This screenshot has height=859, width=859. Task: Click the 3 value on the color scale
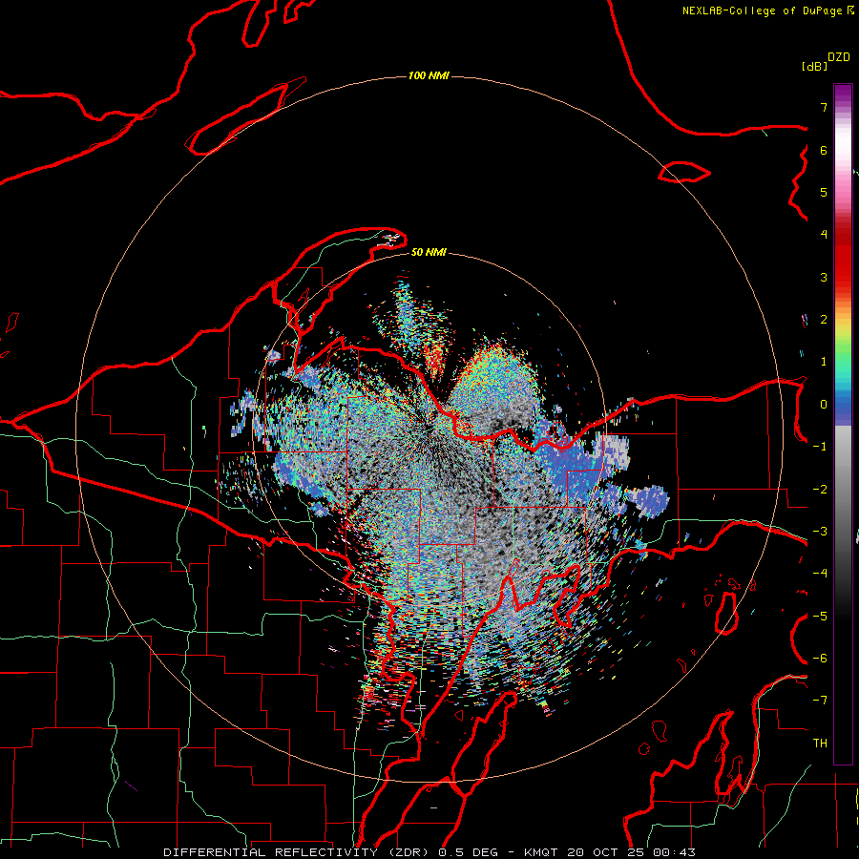point(824,277)
